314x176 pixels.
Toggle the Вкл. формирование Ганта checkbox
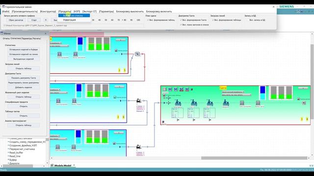pos(181,20)
